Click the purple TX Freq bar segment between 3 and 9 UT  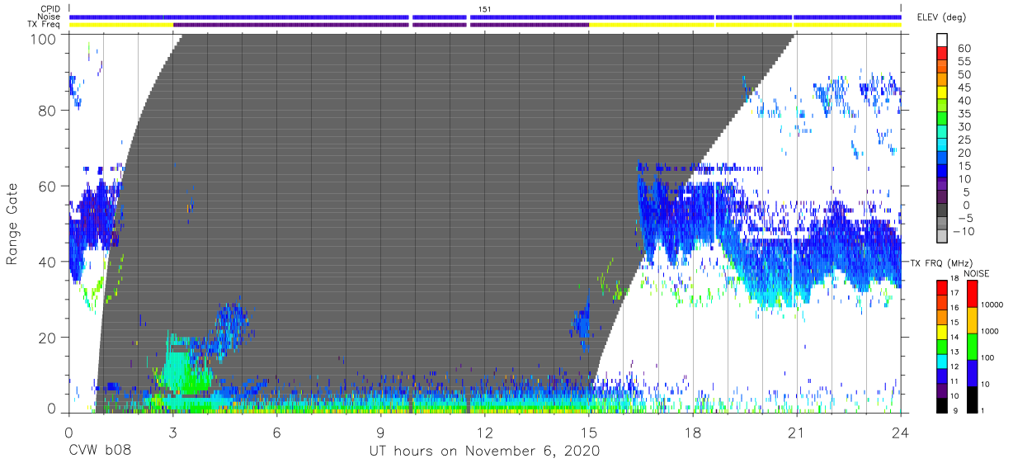click(x=291, y=25)
